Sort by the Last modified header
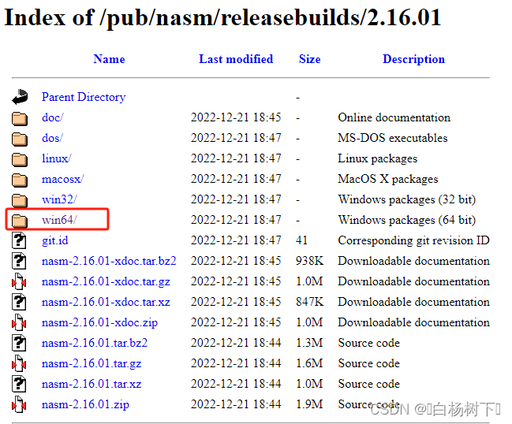This screenshot has height=424, width=512. (x=236, y=59)
